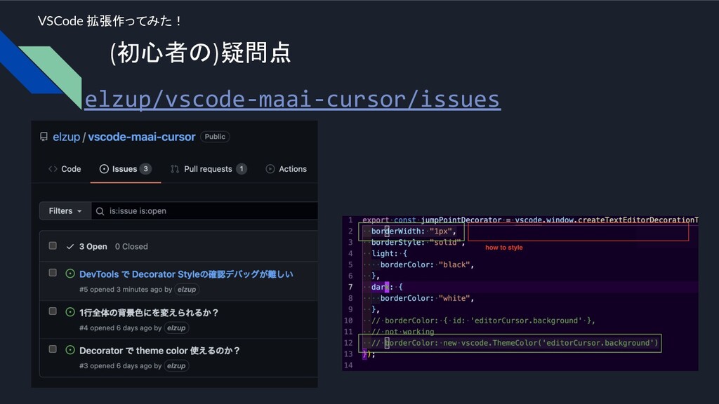Click the elzup author badge on issue #4
The height and width of the screenshot is (404, 719).
click(x=176, y=328)
